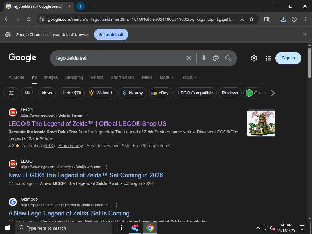Show hidden system tray icons
This screenshot has width=312, height=234.
258,228
